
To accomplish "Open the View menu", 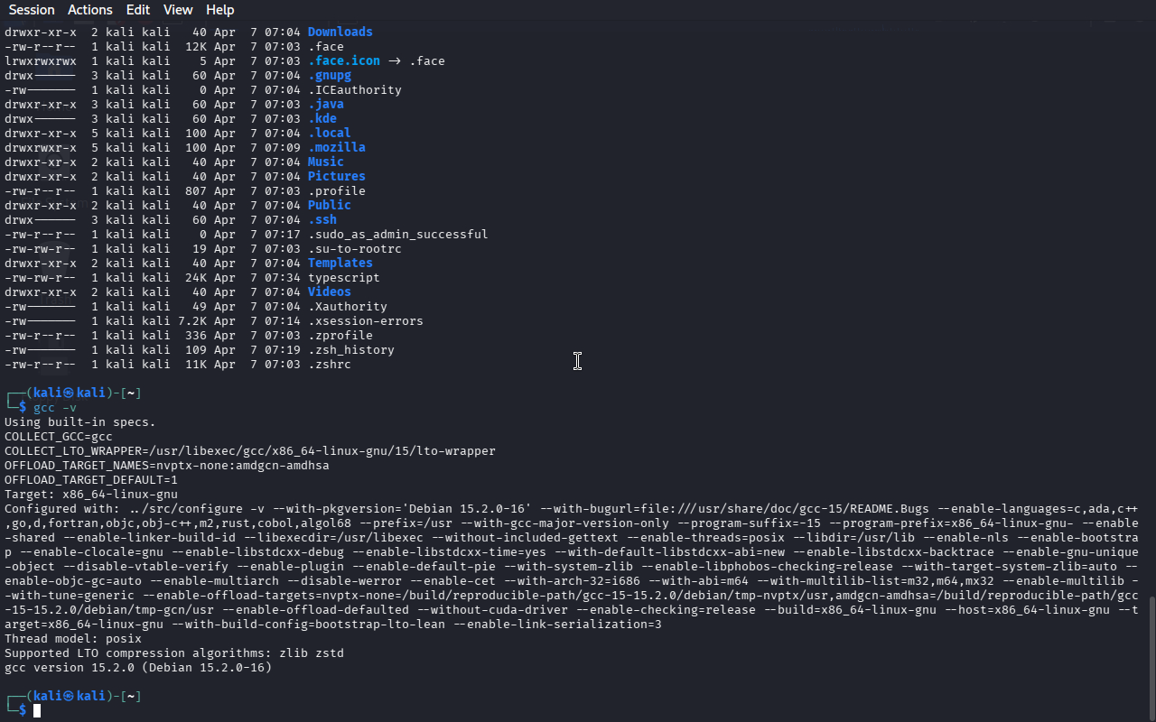I will [178, 10].
